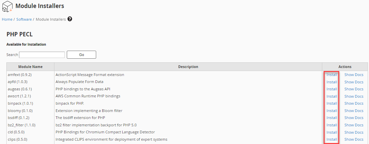The image size is (369, 144).
Task: Show Docs for bsdiff extension
Action: (354, 118)
